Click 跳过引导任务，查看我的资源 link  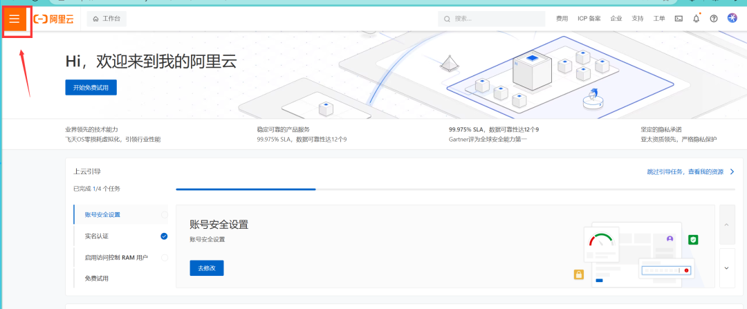point(685,172)
